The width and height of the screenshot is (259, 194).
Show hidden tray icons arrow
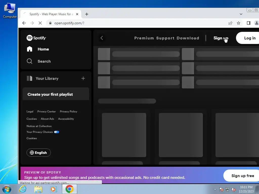tap(215, 189)
